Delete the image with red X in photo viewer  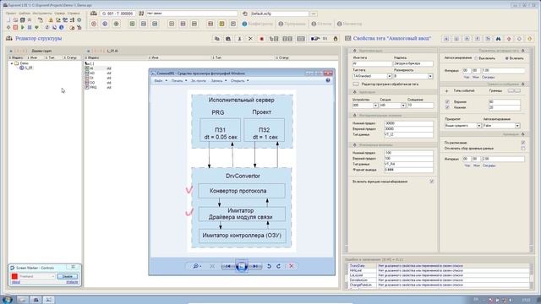[291, 266]
